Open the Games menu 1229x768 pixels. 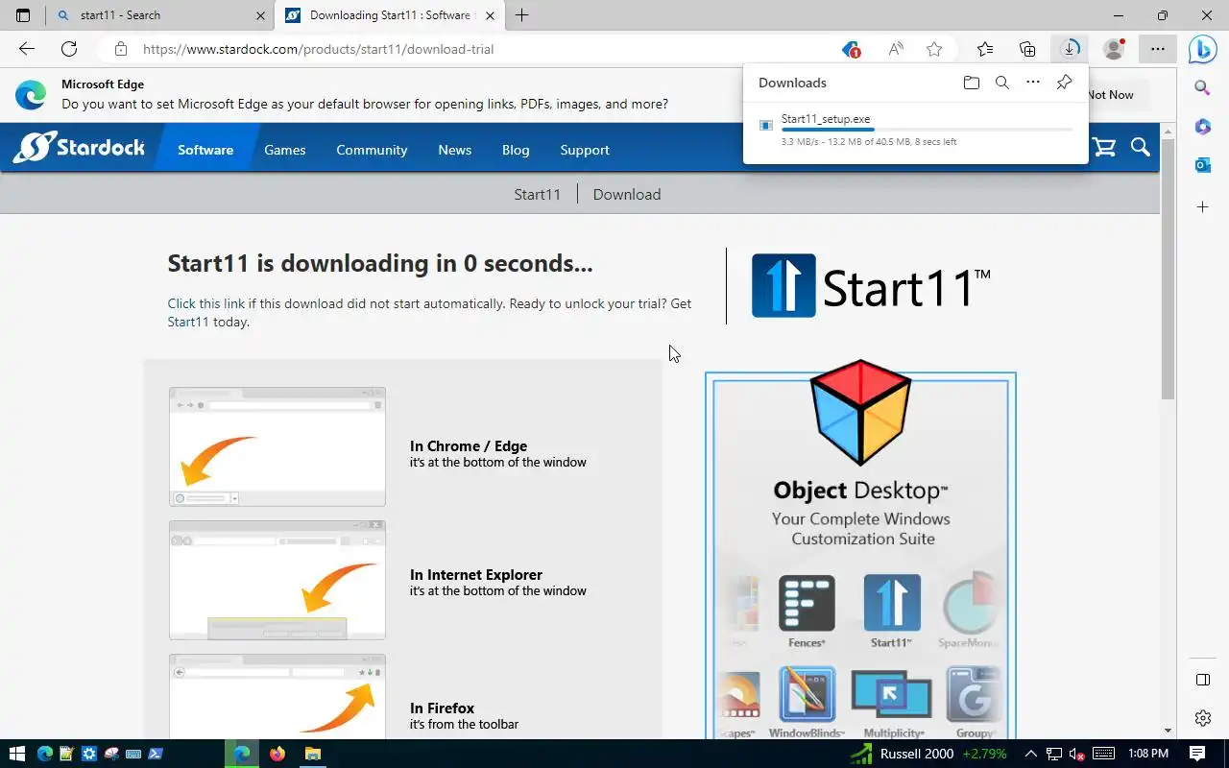[285, 150]
